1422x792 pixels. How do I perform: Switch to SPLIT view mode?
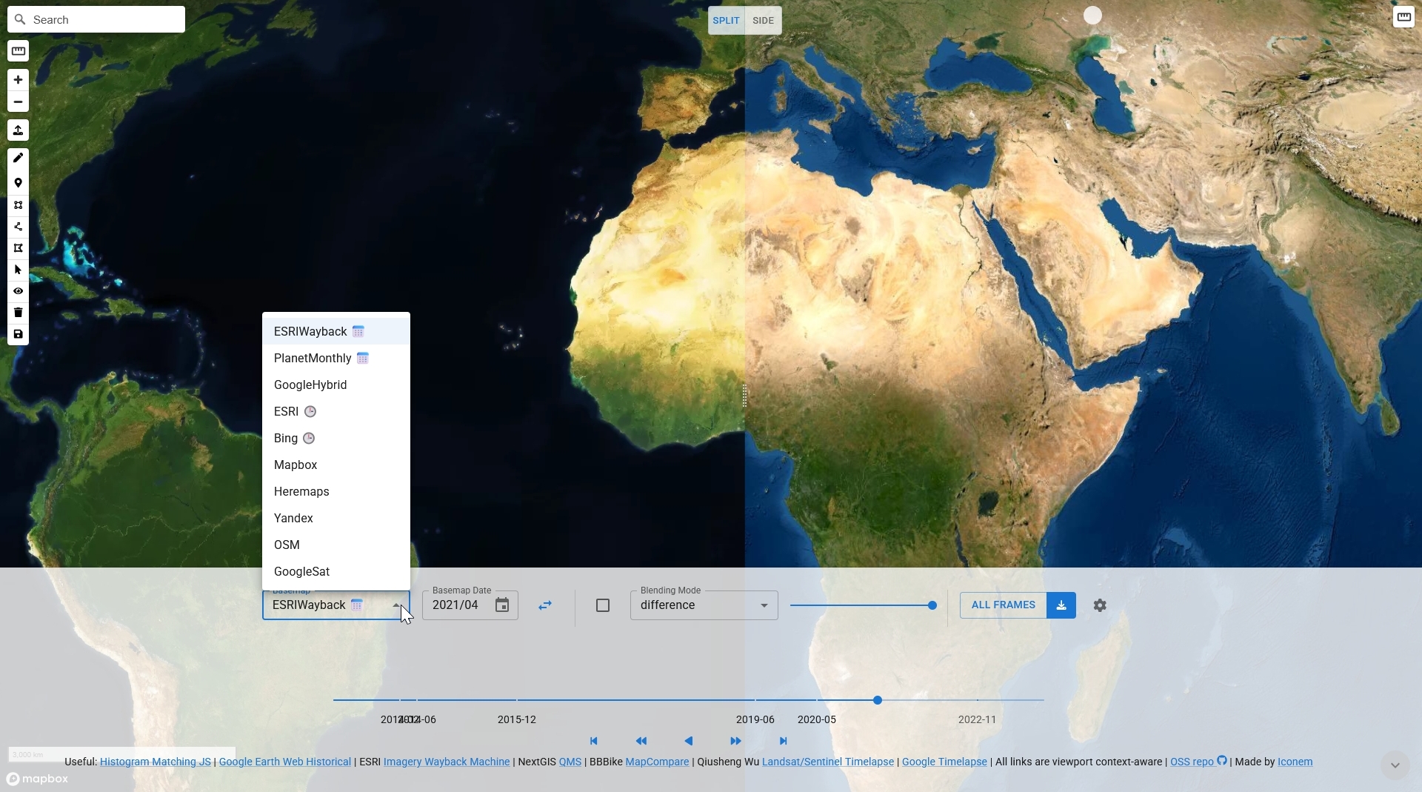(726, 21)
